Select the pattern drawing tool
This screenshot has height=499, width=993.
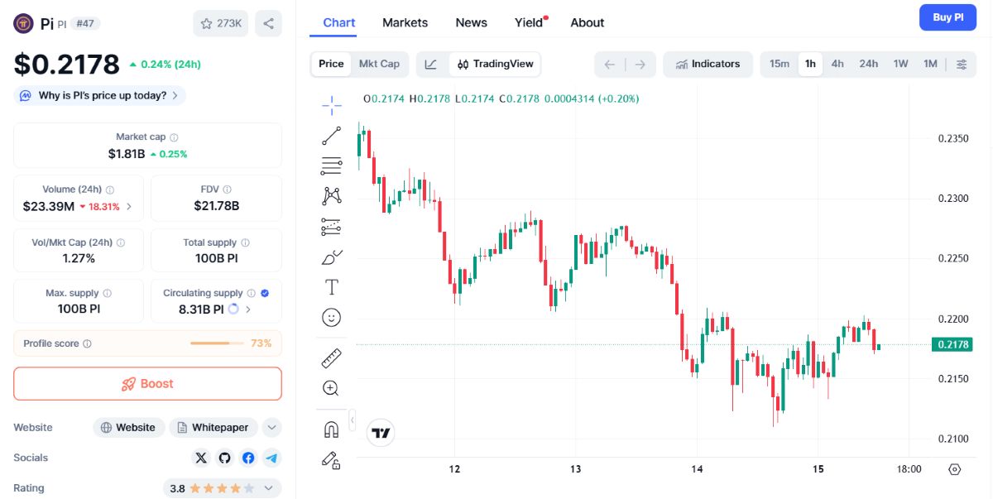tap(331, 196)
